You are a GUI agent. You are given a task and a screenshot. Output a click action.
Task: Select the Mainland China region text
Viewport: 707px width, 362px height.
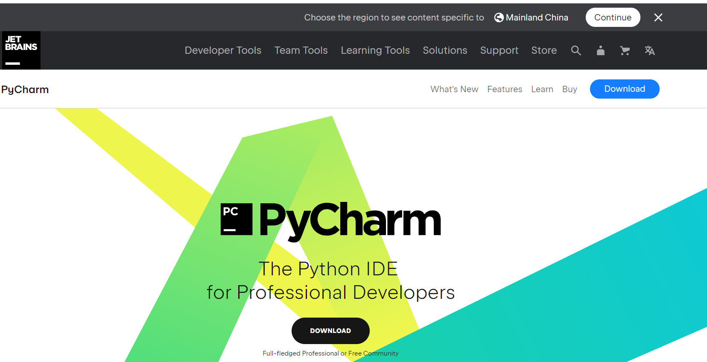[x=537, y=18]
